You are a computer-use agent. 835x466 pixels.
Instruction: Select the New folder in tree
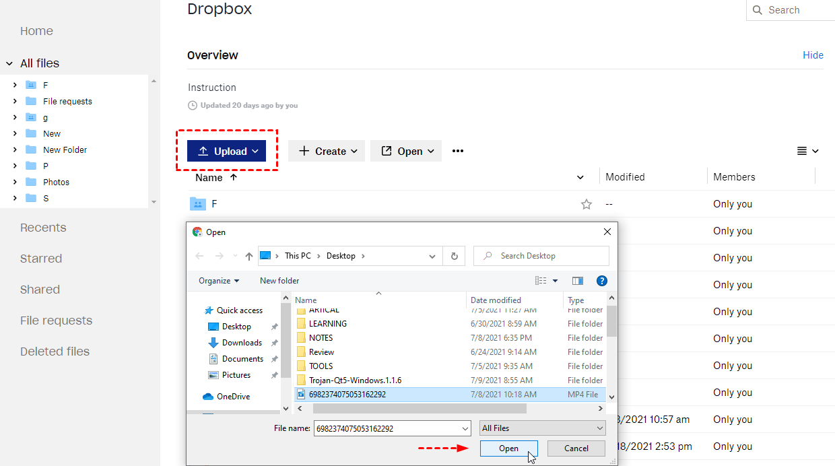coord(52,133)
